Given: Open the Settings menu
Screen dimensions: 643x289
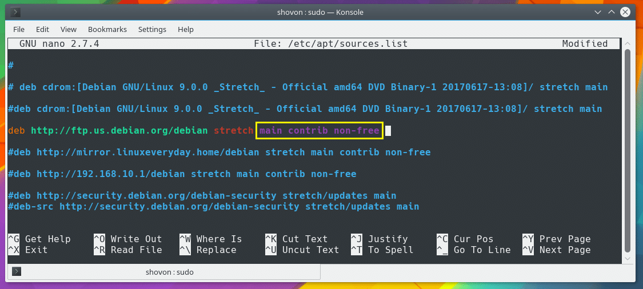Looking at the screenshot, I should [x=152, y=30].
